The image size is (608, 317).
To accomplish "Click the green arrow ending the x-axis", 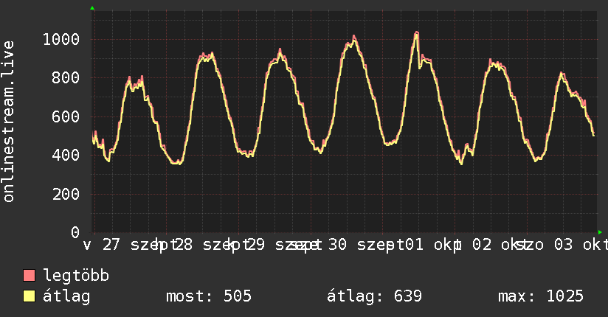I will tap(600, 232).
